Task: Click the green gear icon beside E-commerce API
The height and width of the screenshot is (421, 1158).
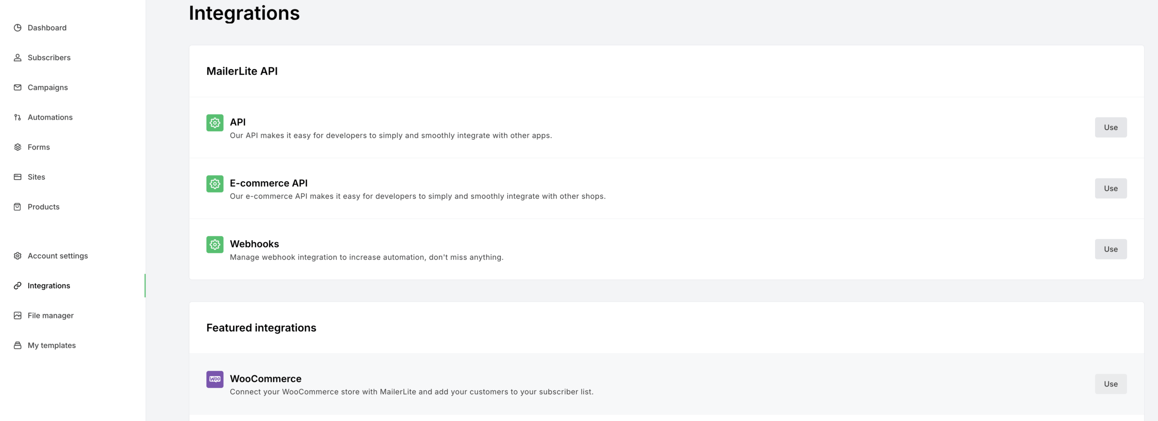Action: [215, 183]
